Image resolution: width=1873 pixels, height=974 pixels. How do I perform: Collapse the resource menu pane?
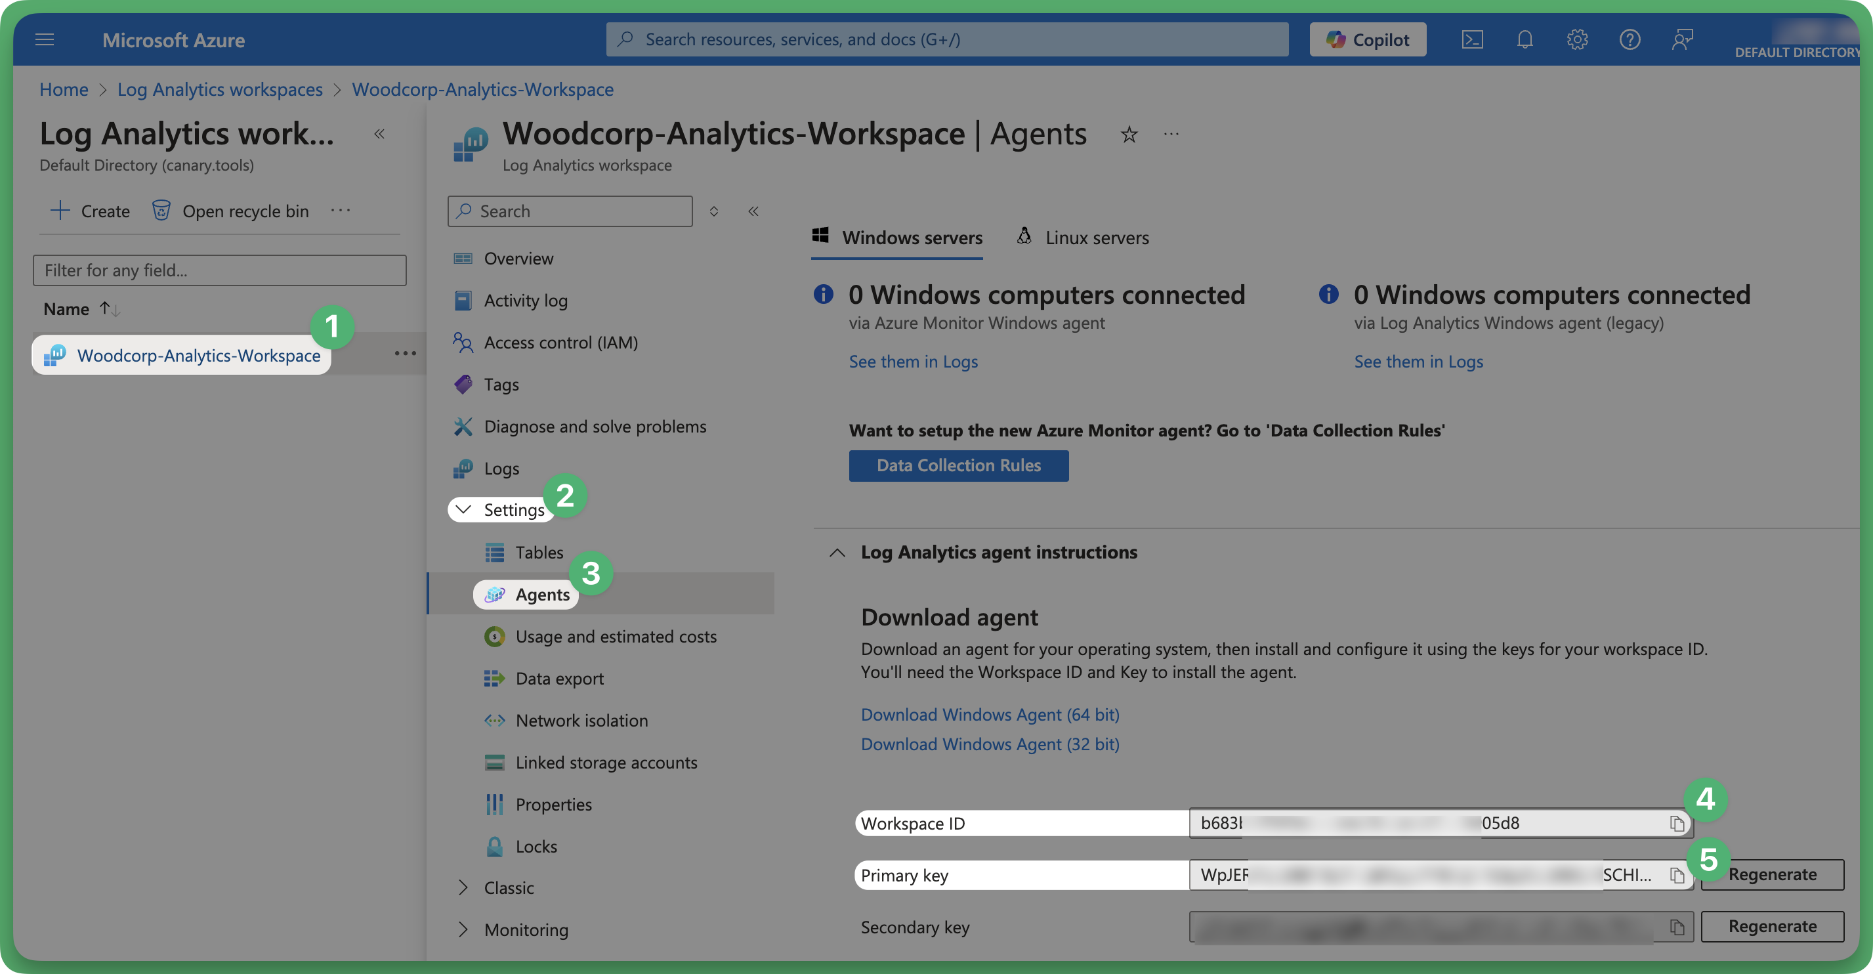(753, 211)
